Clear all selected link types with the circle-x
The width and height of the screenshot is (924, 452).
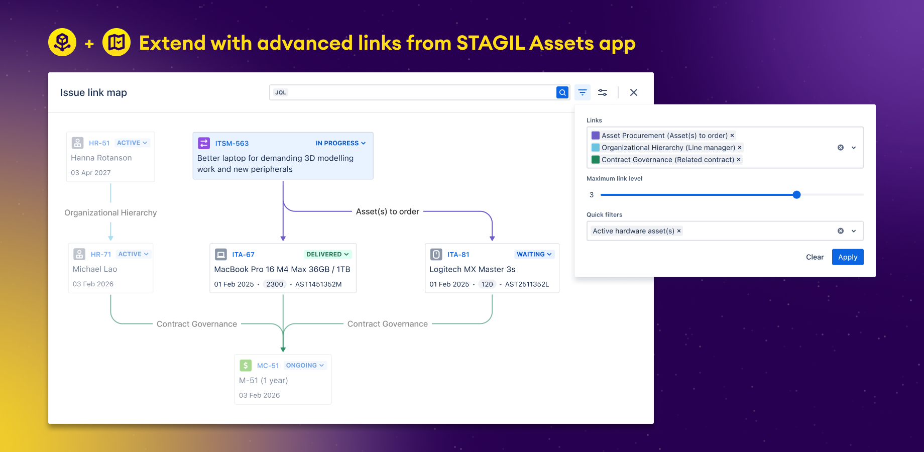(840, 147)
